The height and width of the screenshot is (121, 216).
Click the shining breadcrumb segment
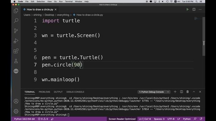click(37, 15)
